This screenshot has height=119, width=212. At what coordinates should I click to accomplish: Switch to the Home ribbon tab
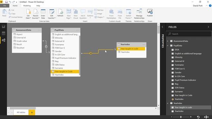click(x=15, y=6)
